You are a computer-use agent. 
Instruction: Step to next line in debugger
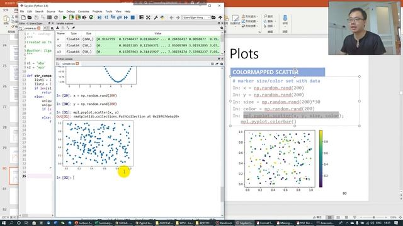tap(106, 18)
